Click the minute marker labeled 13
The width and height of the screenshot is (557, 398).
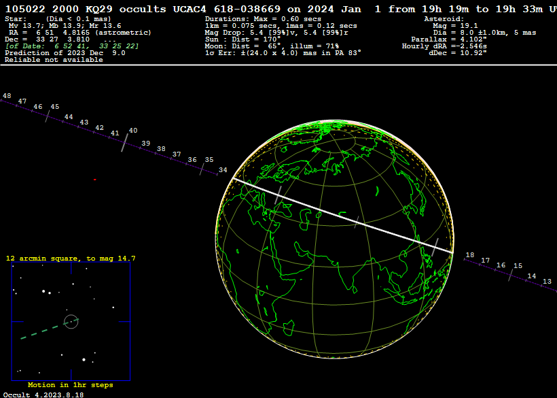(547, 282)
